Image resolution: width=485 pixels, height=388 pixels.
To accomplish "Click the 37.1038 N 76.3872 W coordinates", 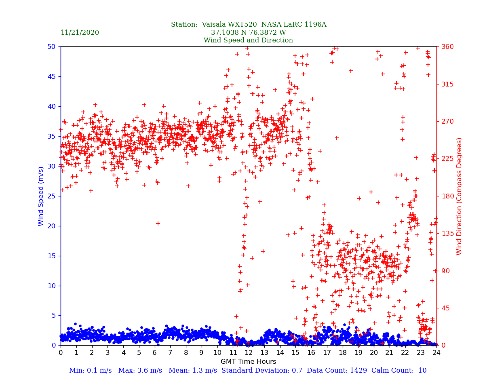I will (248, 33).
